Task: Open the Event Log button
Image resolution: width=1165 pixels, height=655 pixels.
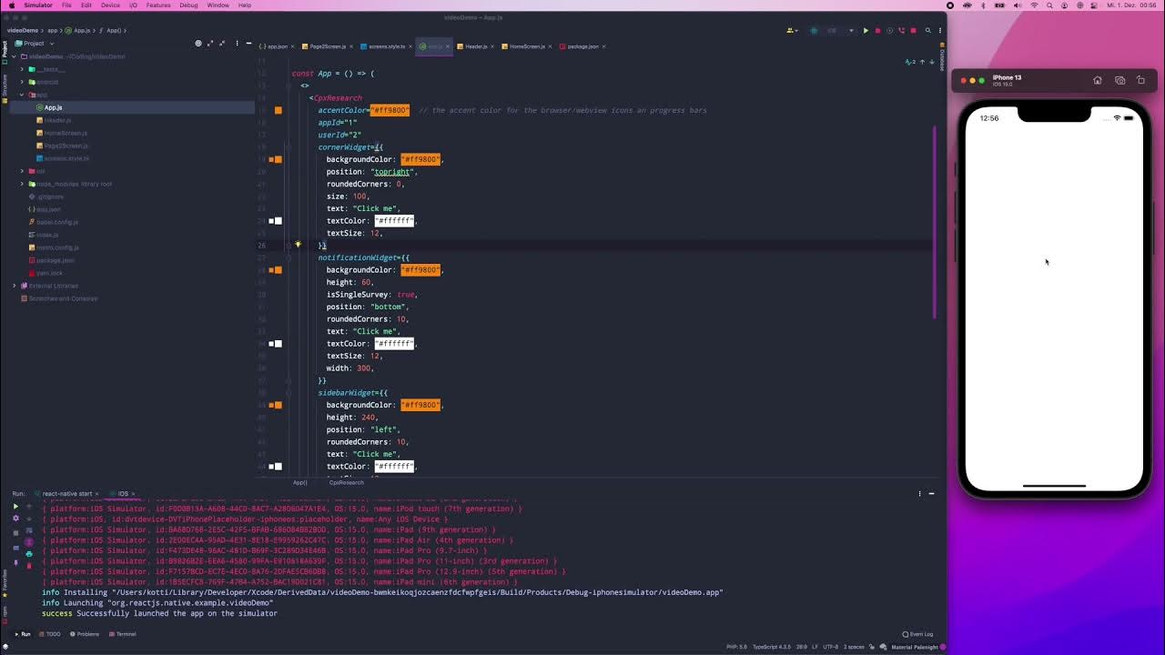Action: coord(917,634)
